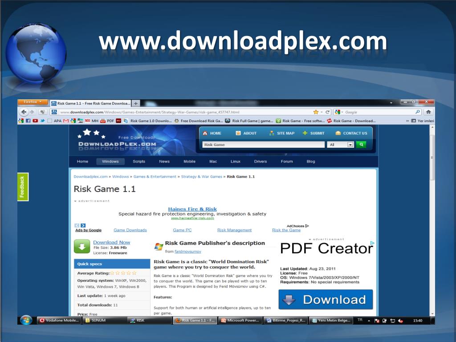Screen dimensions: 456x342
Task: Click the Windows Start orb
Action: pos(26,320)
